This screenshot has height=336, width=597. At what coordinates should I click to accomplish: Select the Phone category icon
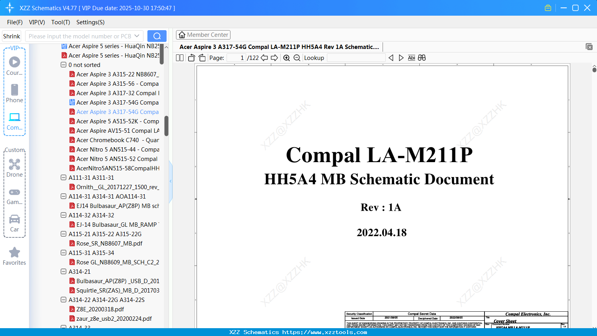point(15,93)
